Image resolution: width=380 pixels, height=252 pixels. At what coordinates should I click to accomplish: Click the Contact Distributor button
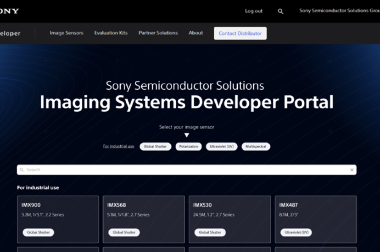tap(240, 33)
